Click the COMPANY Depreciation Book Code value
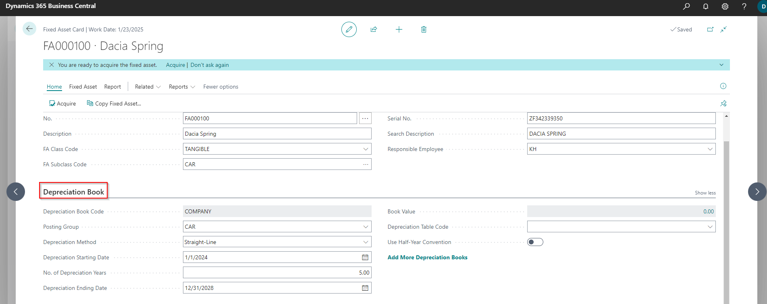767x304 pixels. coord(277,211)
